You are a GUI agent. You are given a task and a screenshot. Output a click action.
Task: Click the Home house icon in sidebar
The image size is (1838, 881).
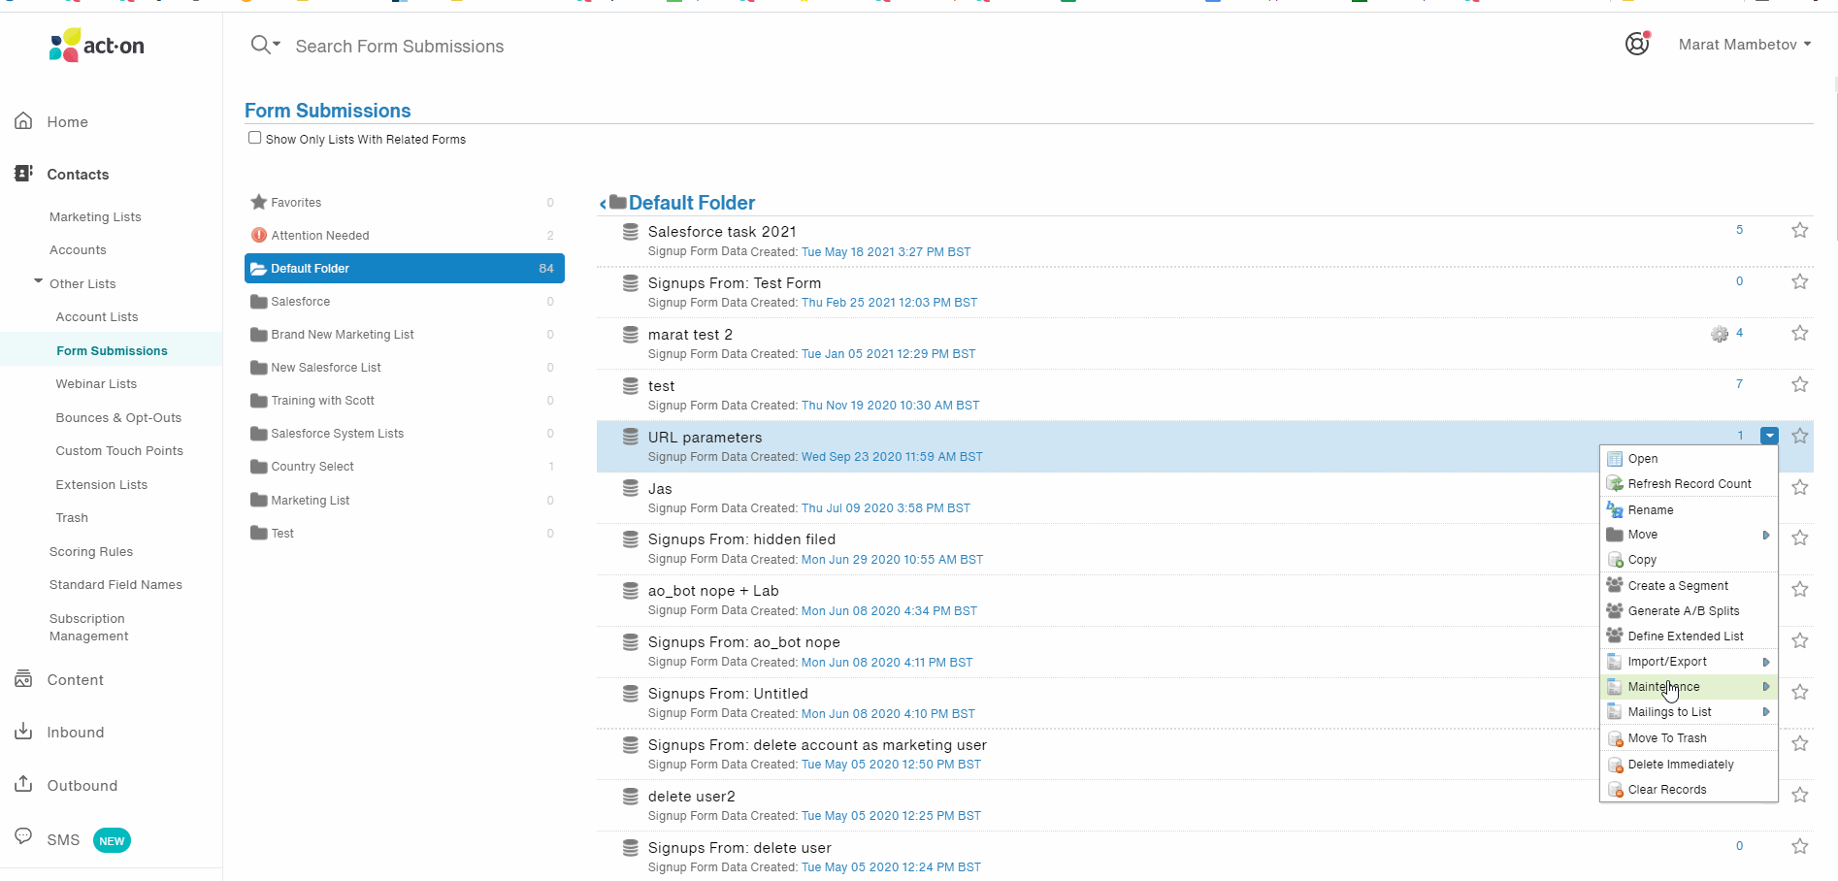[x=23, y=121]
